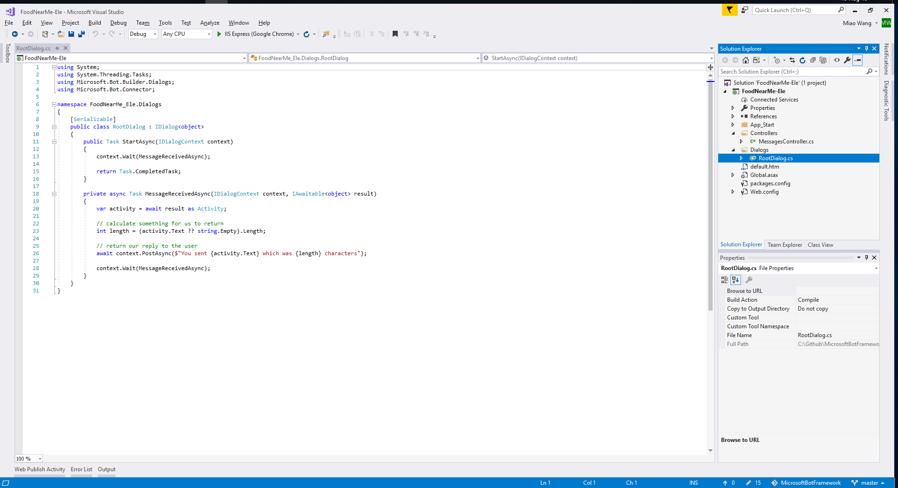This screenshot has height=488, width=898.
Task: Open the Any CPU platform dropdown
Action: 186,34
